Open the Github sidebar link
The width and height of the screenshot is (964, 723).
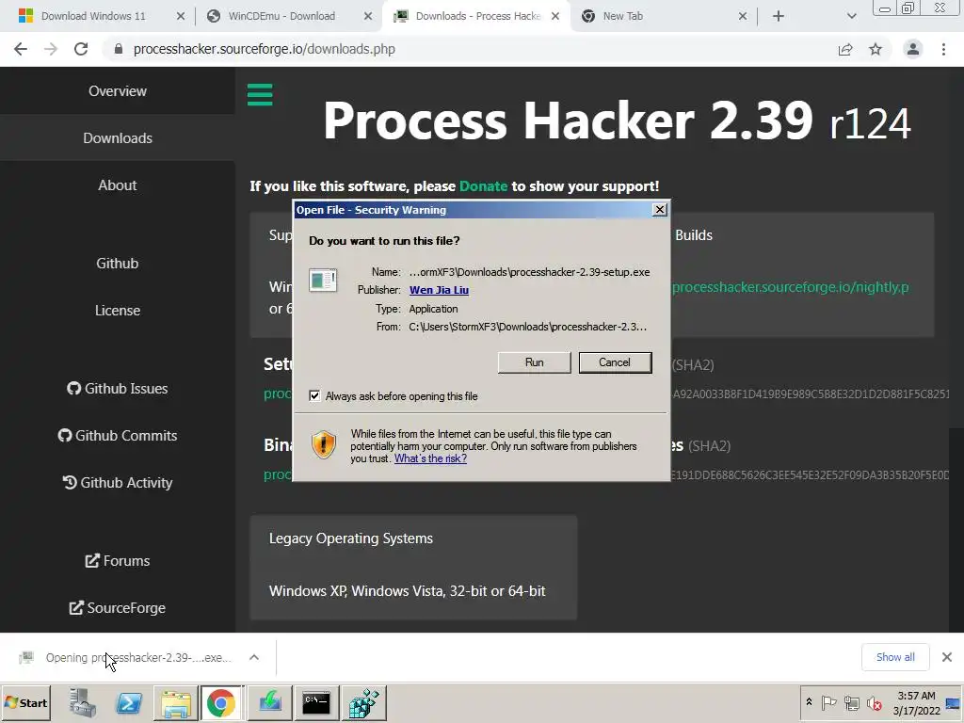click(118, 264)
